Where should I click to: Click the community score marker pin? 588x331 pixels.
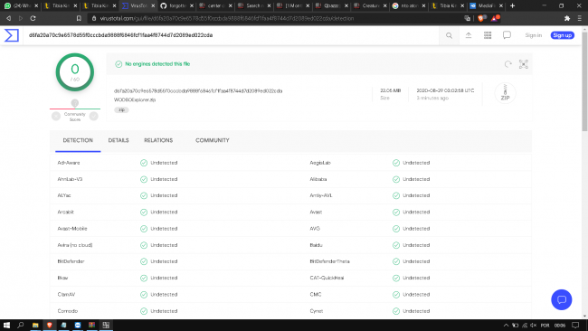(75, 103)
